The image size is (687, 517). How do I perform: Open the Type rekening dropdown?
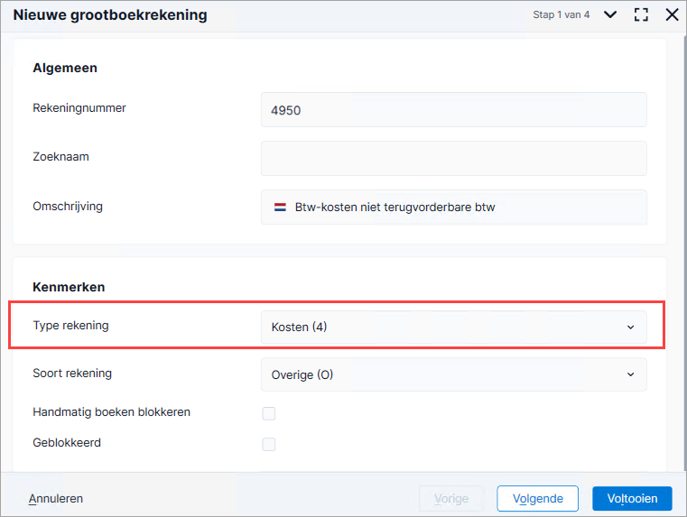point(453,327)
